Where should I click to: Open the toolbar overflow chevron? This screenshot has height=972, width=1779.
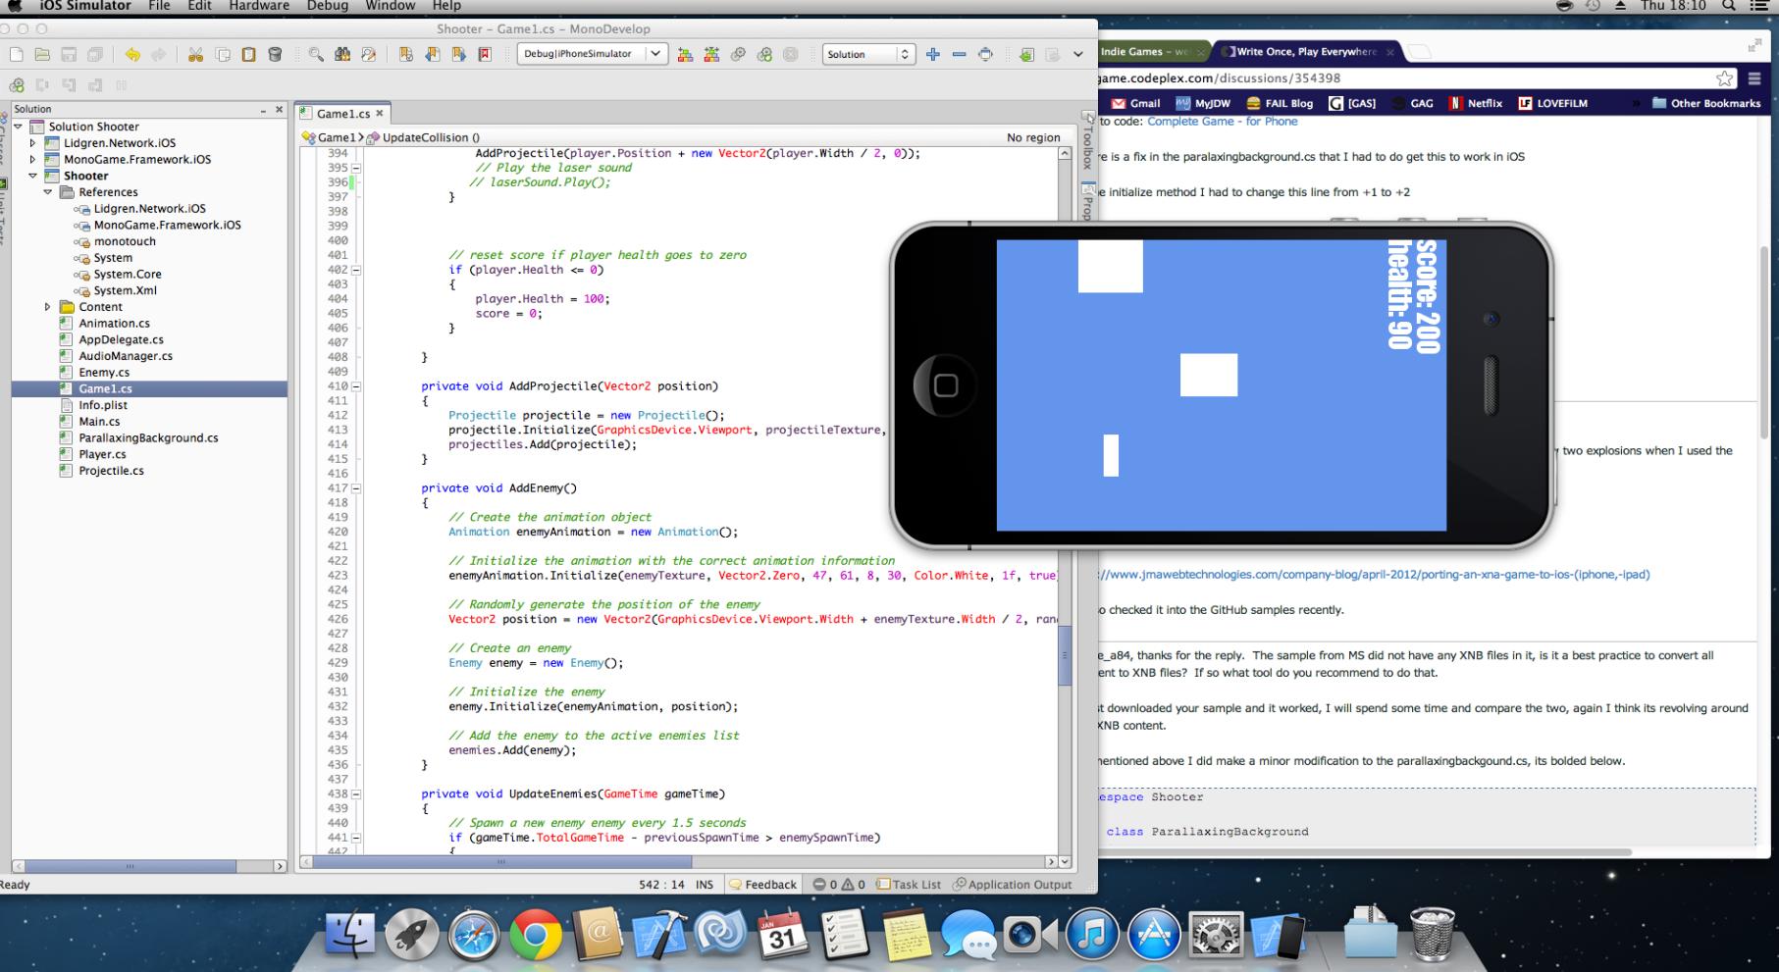tap(1078, 55)
